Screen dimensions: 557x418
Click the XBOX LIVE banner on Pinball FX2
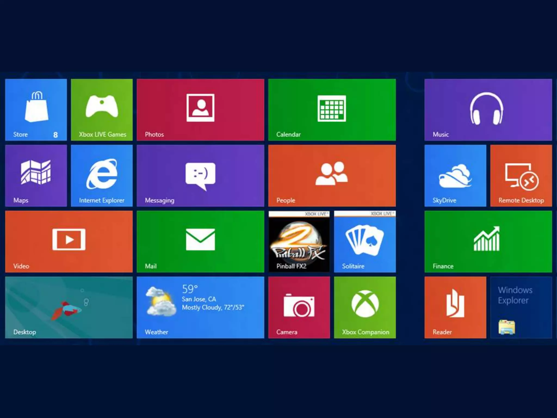point(299,214)
